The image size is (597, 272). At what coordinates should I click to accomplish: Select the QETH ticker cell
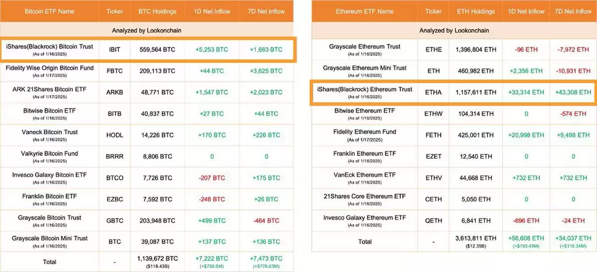click(434, 220)
